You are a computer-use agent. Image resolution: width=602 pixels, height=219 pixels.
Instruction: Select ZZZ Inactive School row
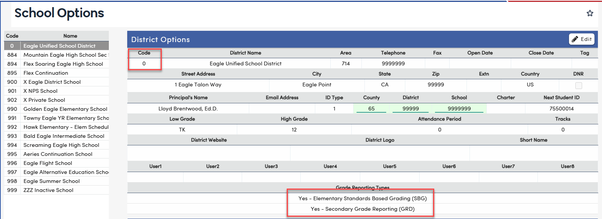(56, 190)
